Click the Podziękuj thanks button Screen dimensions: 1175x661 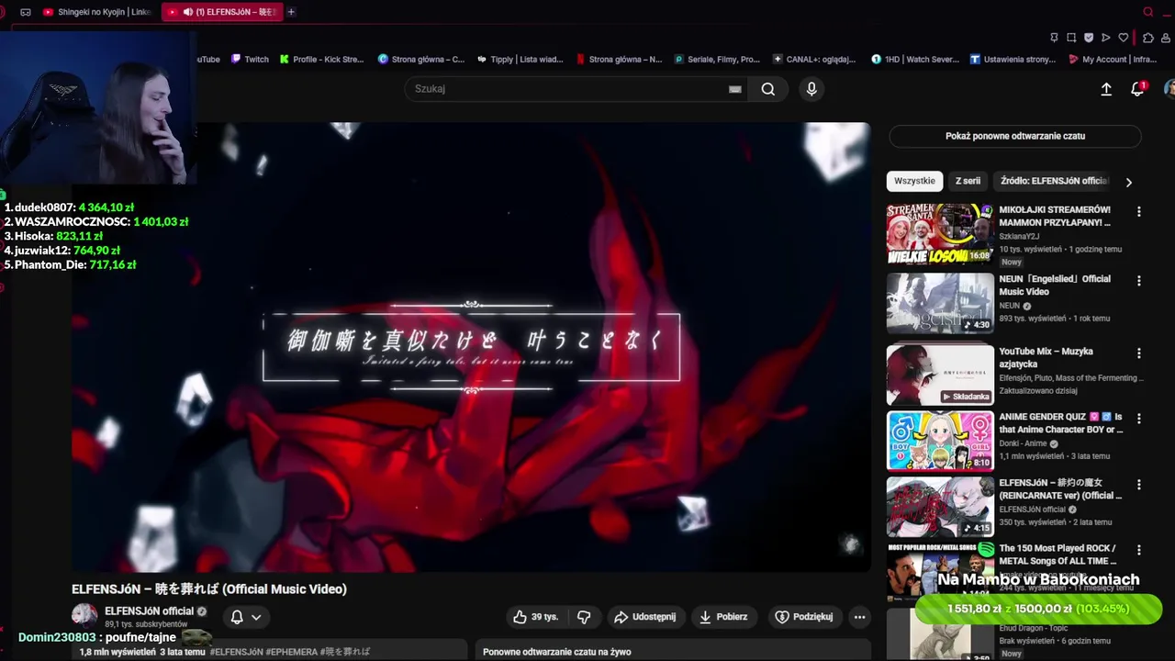click(803, 617)
